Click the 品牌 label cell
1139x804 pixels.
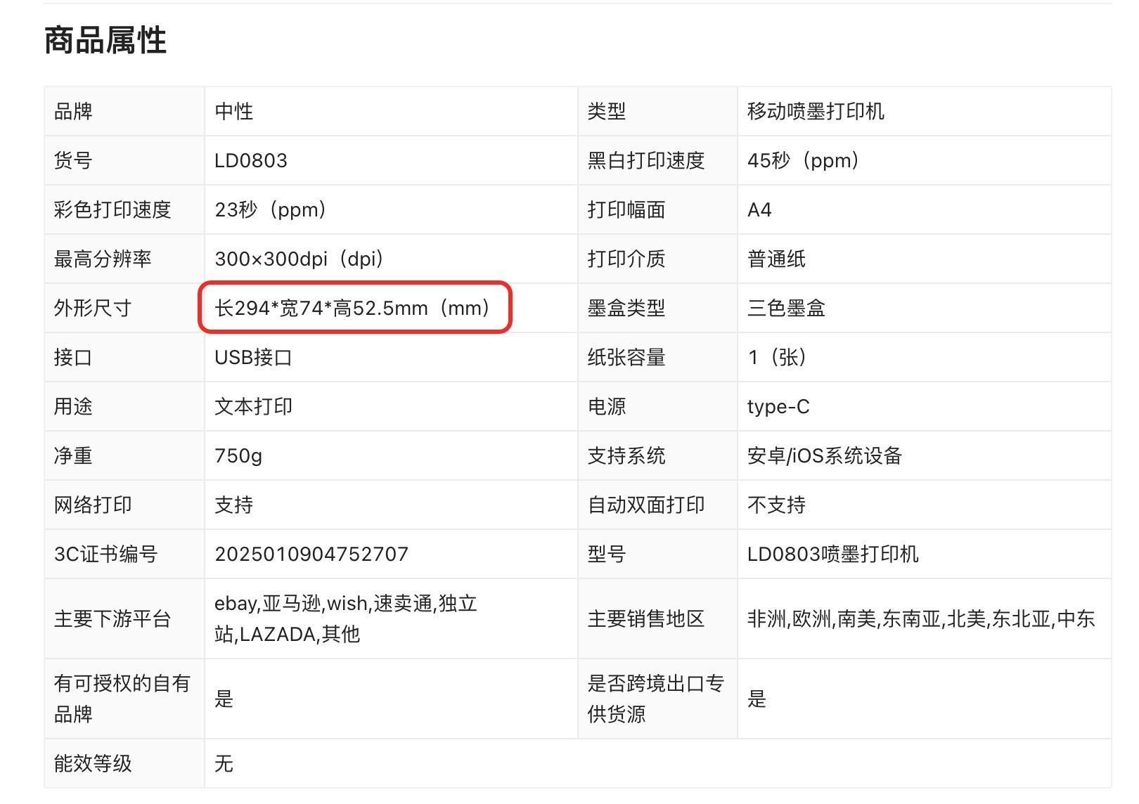(x=73, y=112)
